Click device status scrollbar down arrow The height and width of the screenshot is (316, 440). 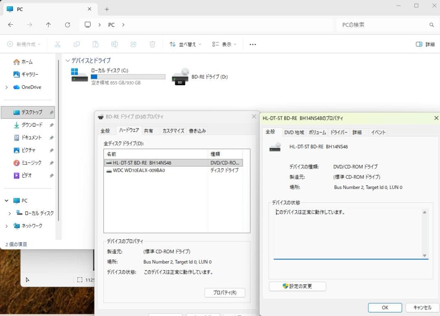425,255
